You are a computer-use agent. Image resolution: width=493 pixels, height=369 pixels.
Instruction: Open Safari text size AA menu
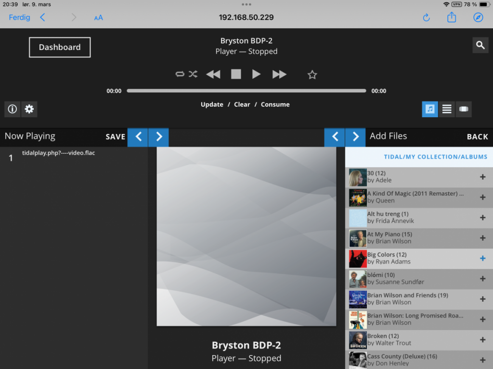(x=98, y=18)
